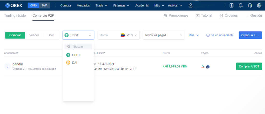
Task: Click the Tutorial video icon
Action: click(197, 16)
